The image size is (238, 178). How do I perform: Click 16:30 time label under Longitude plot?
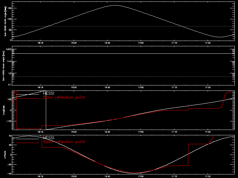(74, 132)
